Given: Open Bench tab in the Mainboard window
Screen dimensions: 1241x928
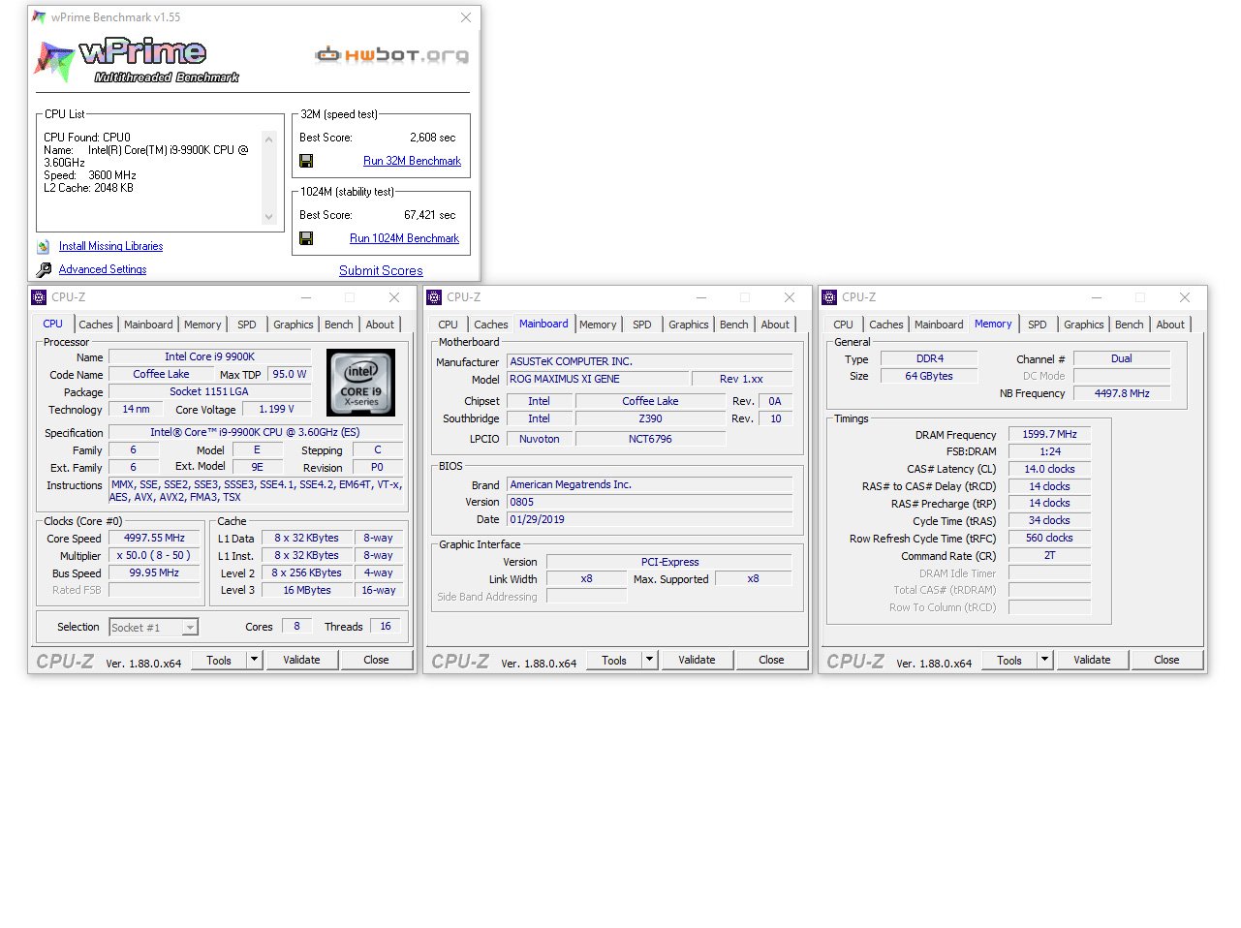Looking at the screenshot, I should [733, 325].
